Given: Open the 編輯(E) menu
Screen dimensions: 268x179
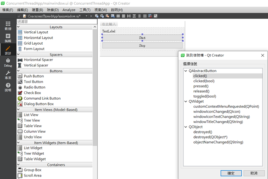Looking at the screenshot, I should (x=23, y=10).
